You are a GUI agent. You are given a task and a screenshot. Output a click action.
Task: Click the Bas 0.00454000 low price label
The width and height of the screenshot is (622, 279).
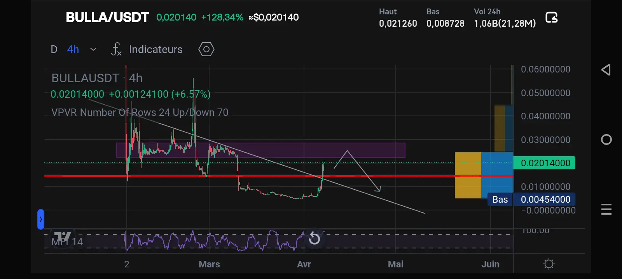point(531,200)
